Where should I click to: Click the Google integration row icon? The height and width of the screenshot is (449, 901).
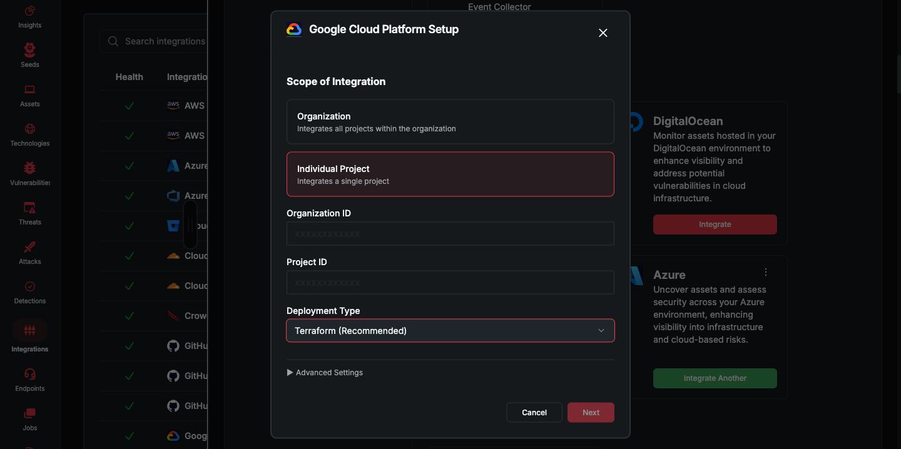click(173, 436)
